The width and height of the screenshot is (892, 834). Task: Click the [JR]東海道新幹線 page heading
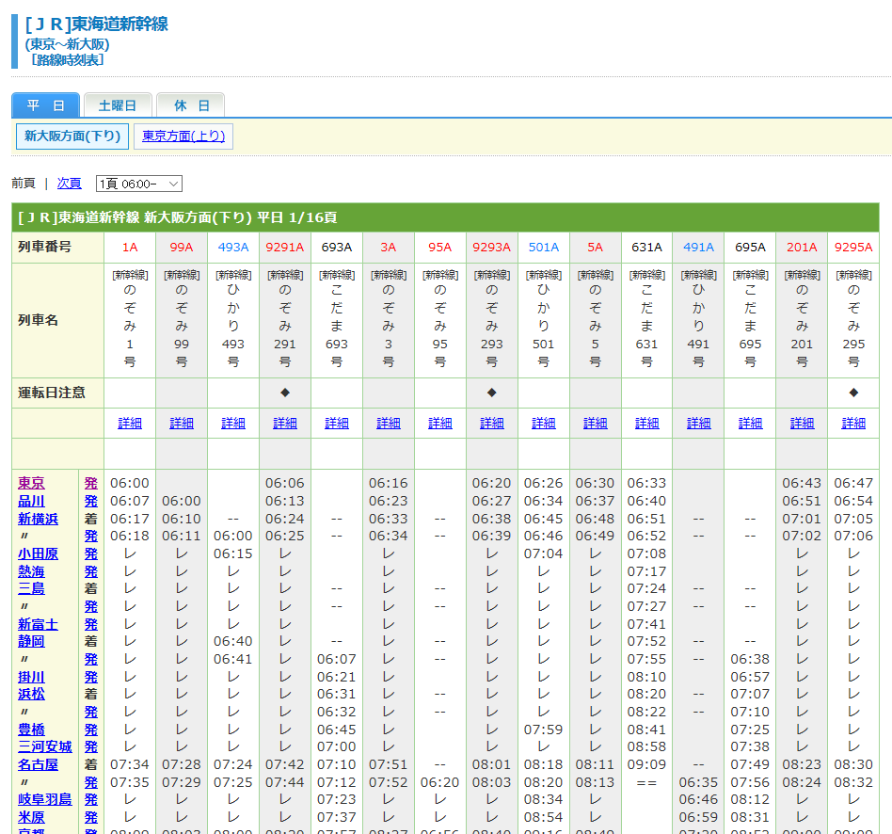coord(97,24)
